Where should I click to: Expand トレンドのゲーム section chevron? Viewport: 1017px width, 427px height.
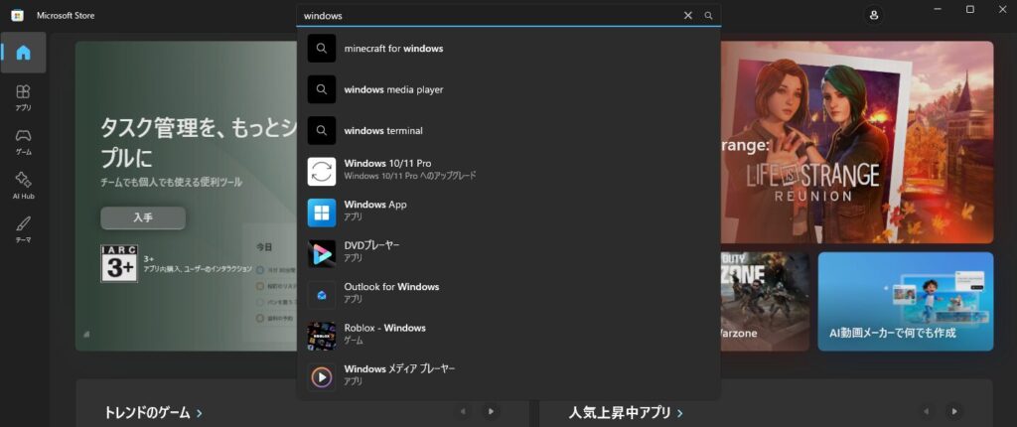[x=200, y=413]
